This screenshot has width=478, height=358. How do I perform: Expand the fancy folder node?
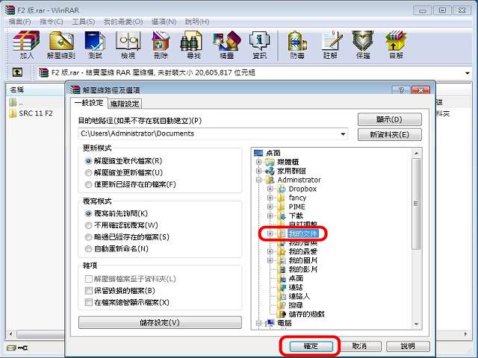pos(270,198)
